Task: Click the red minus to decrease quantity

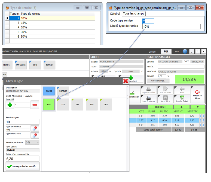Action: tap(35, 105)
